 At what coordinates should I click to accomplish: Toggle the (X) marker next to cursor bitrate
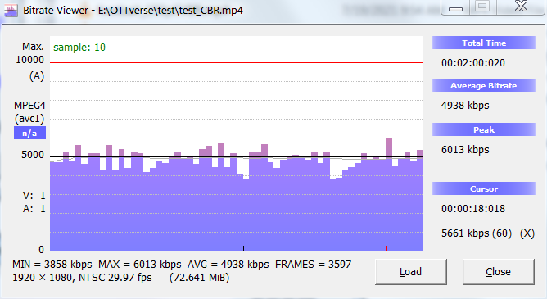[x=527, y=233]
